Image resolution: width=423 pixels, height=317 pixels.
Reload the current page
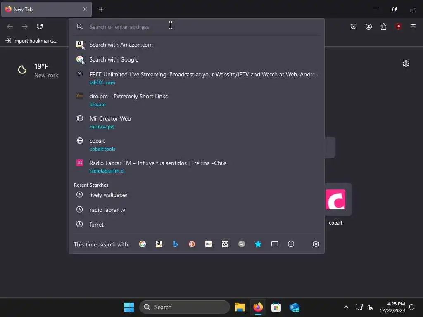coord(40,26)
